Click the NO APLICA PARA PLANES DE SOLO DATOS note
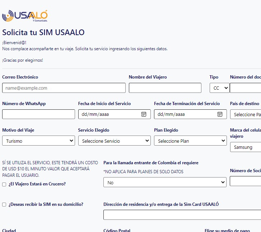Image resolution: width=261 pixels, height=232 pixels. tap(143, 172)
